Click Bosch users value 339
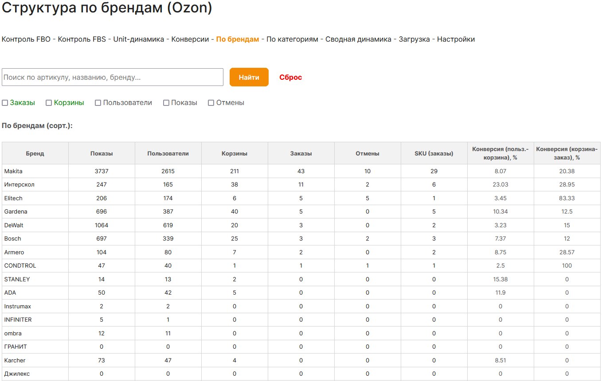 [x=168, y=239]
